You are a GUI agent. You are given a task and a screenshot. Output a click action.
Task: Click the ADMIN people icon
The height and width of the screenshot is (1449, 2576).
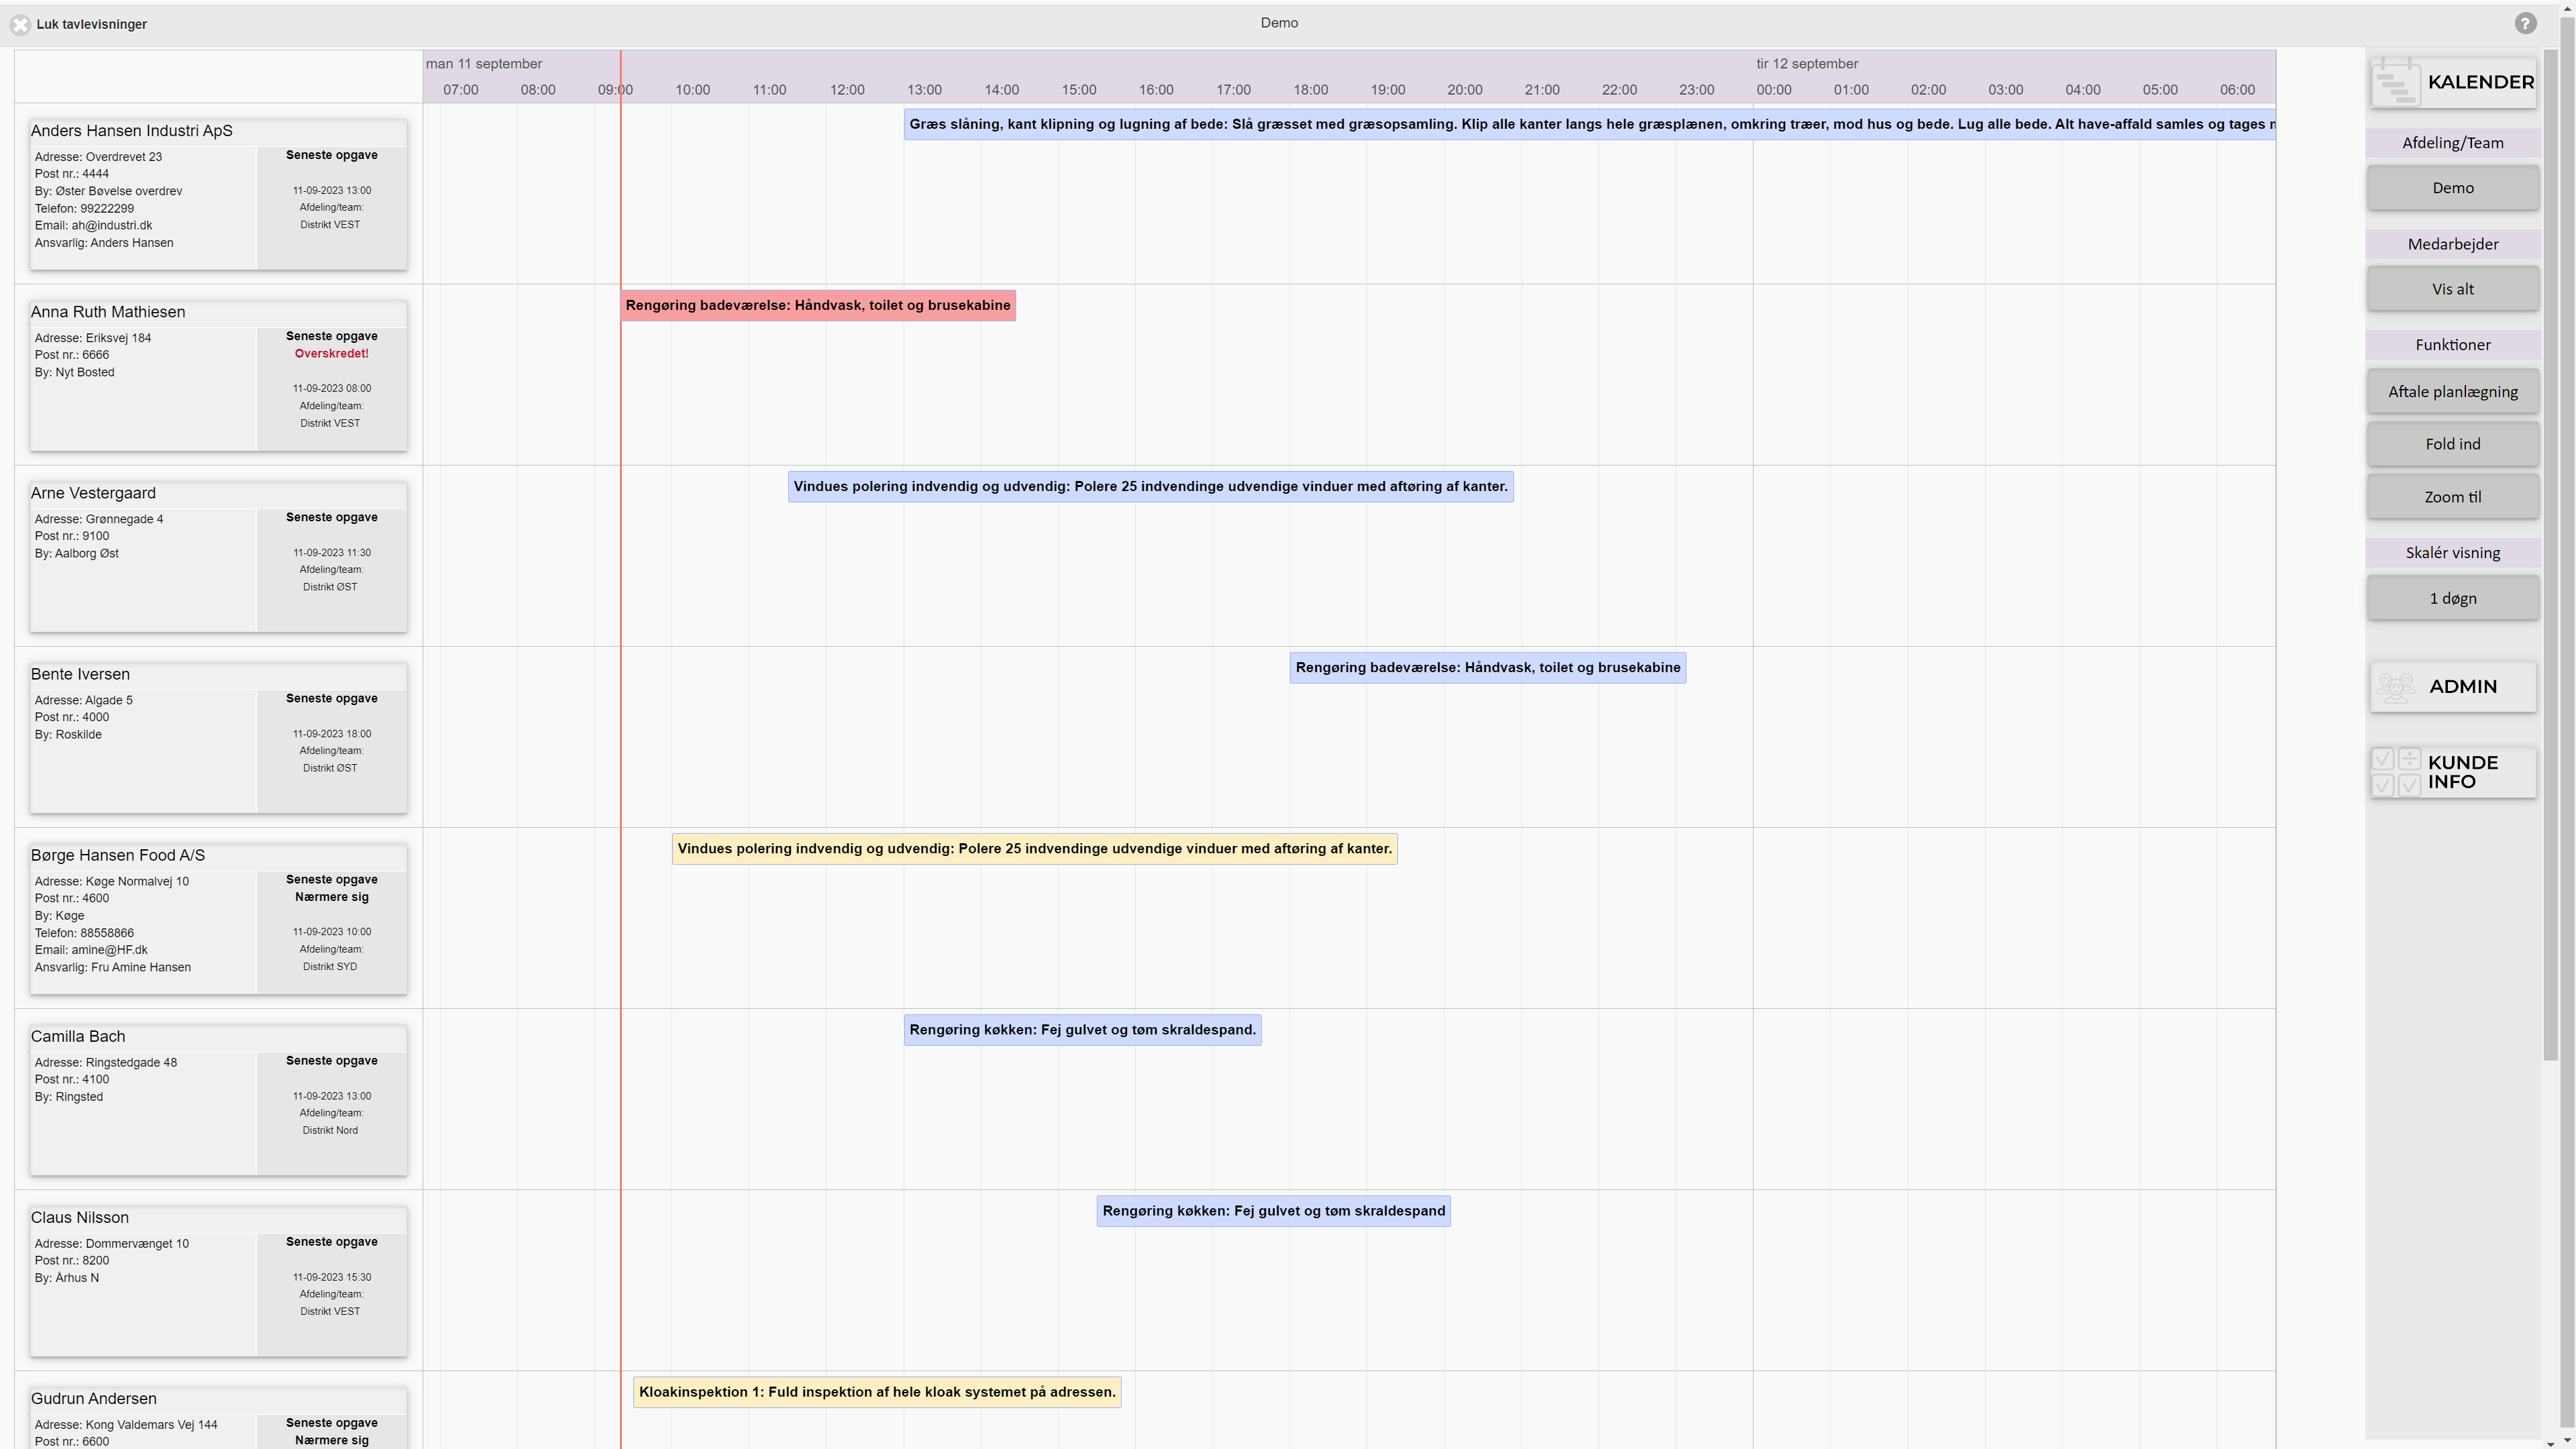coord(2396,687)
